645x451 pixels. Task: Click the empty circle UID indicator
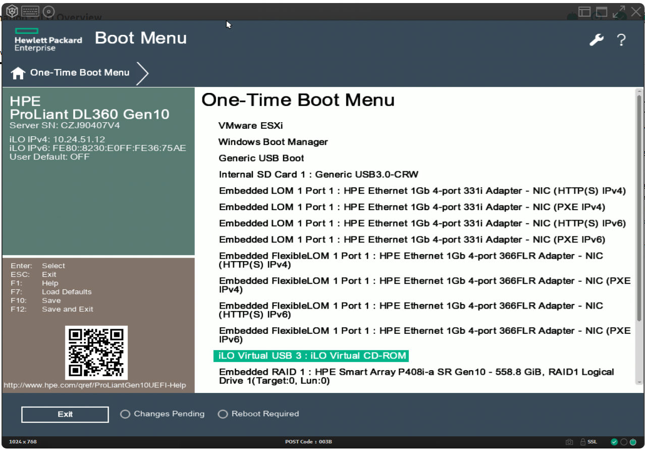coord(624,442)
